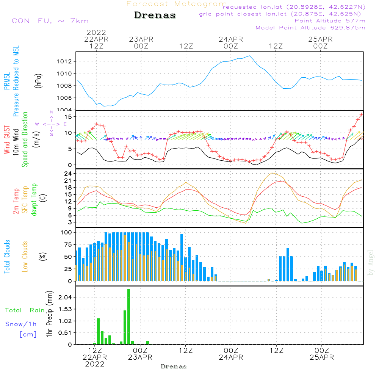
Task: Click the 1008 pressure tick value
Action: pos(64,86)
